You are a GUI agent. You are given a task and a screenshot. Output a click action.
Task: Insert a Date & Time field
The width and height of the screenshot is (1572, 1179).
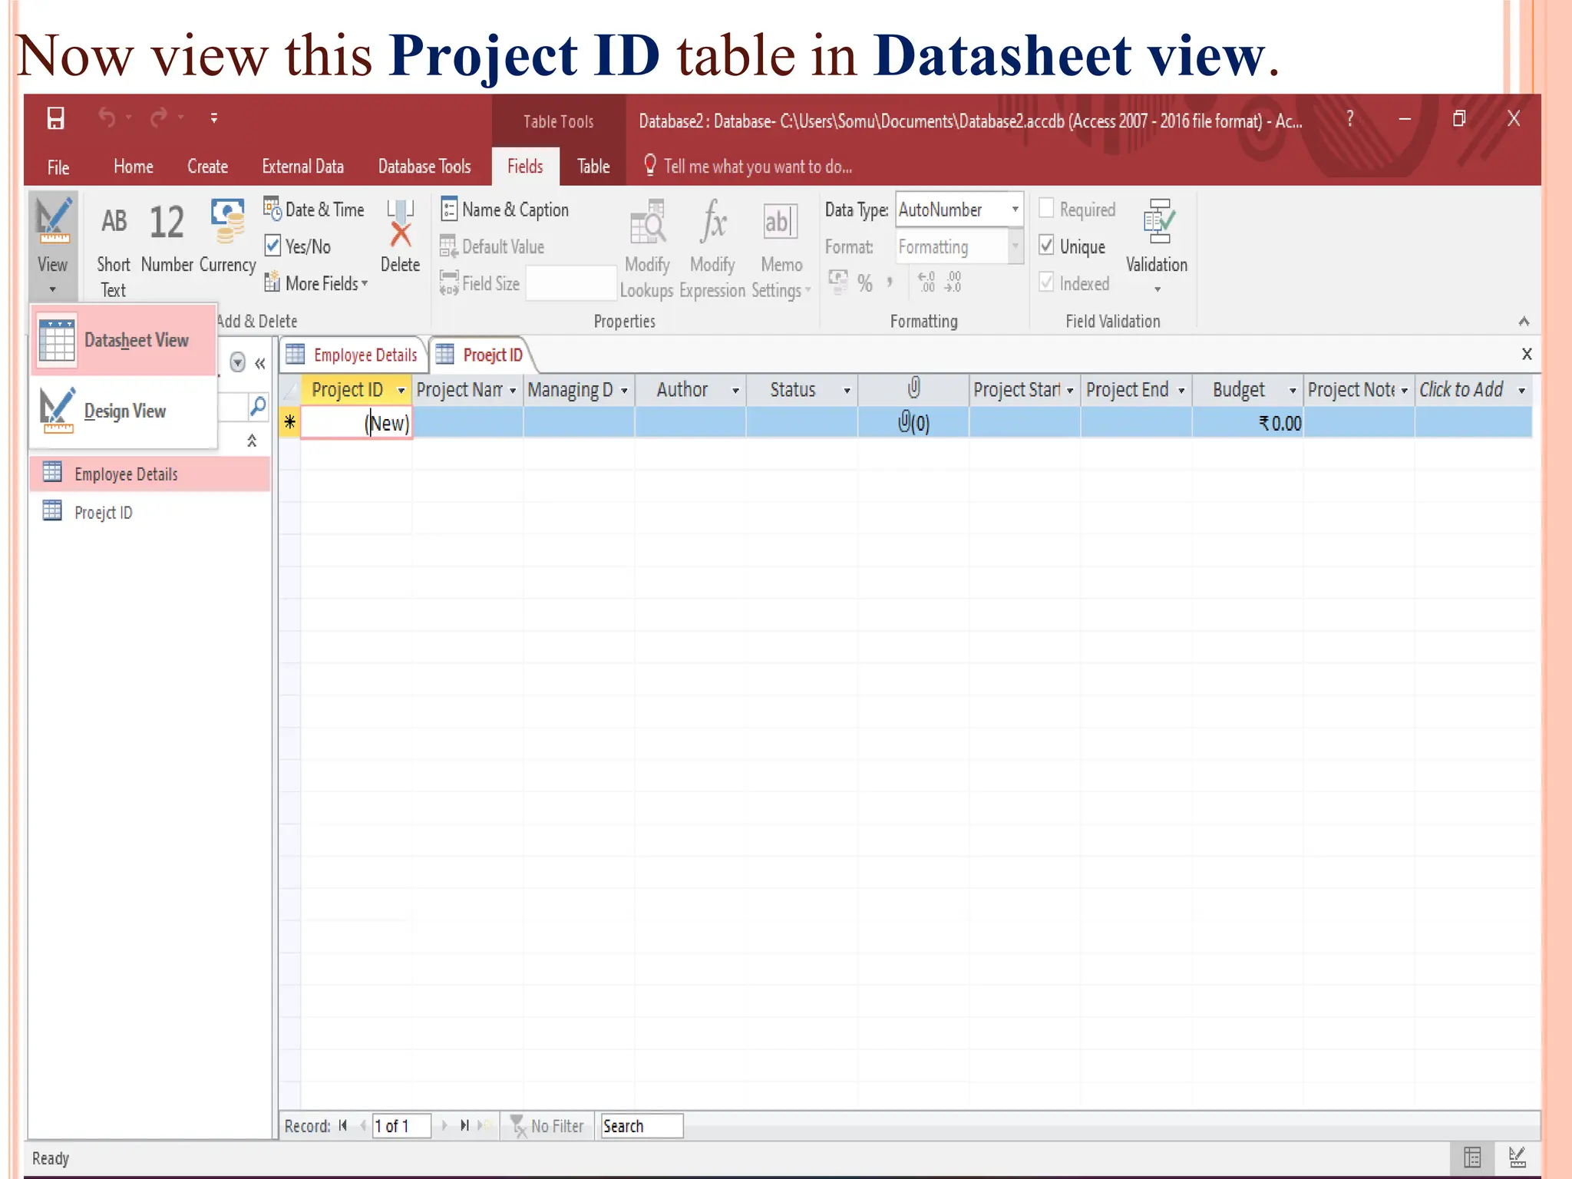[x=314, y=210]
